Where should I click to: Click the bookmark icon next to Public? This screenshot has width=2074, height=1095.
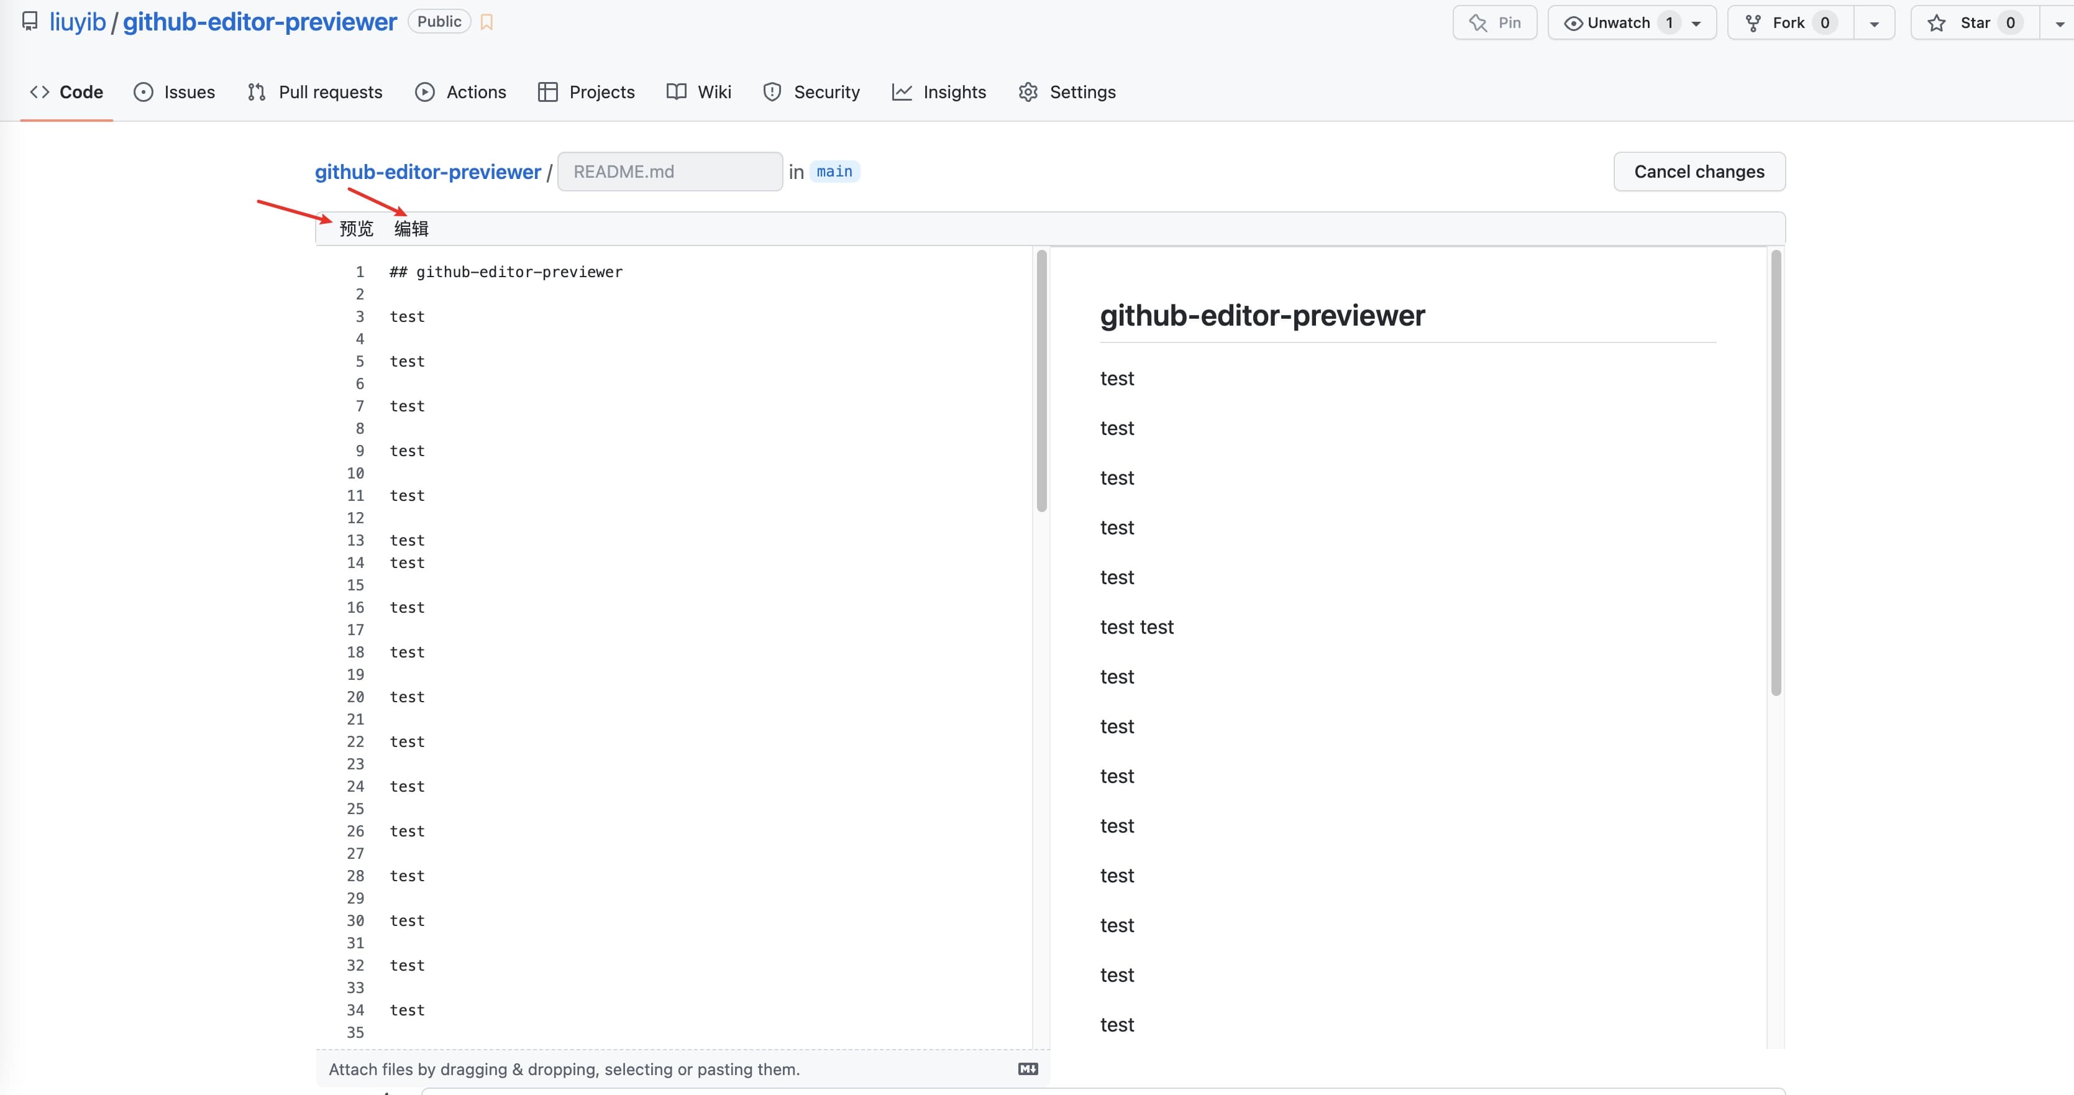tap(487, 22)
